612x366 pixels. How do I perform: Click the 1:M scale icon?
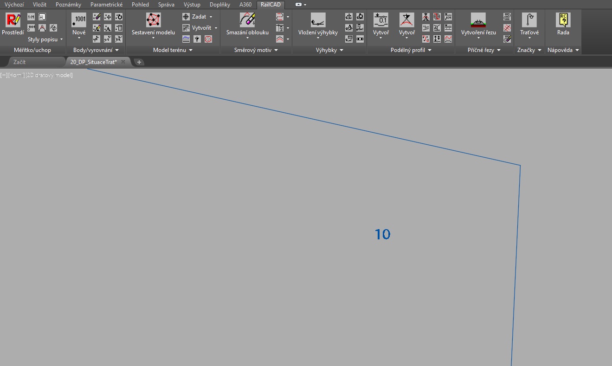[31, 17]
